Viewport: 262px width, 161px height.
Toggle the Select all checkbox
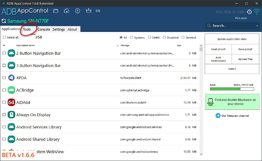coord(4,37)
